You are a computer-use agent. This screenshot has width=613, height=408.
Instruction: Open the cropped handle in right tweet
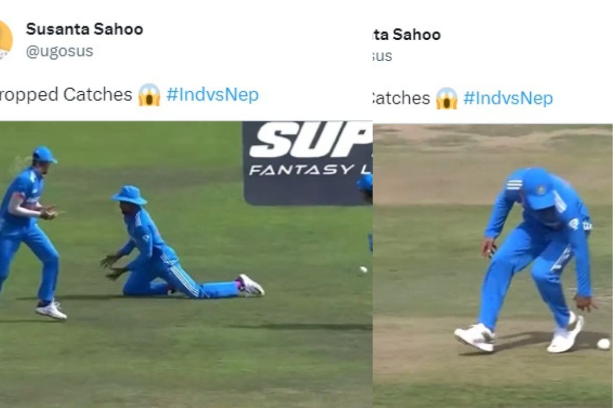383,56
